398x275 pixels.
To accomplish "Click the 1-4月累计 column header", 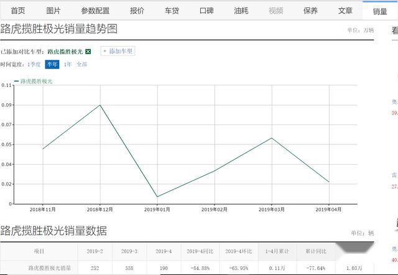I will pyautogui.click(x=277, y=251).
